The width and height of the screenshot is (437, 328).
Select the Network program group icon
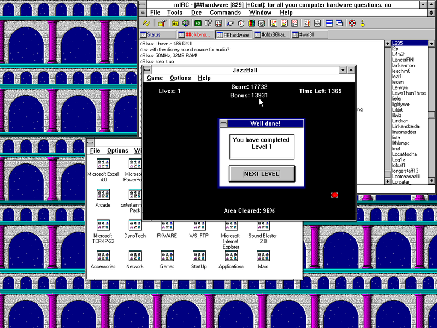[x=135, y=256]
